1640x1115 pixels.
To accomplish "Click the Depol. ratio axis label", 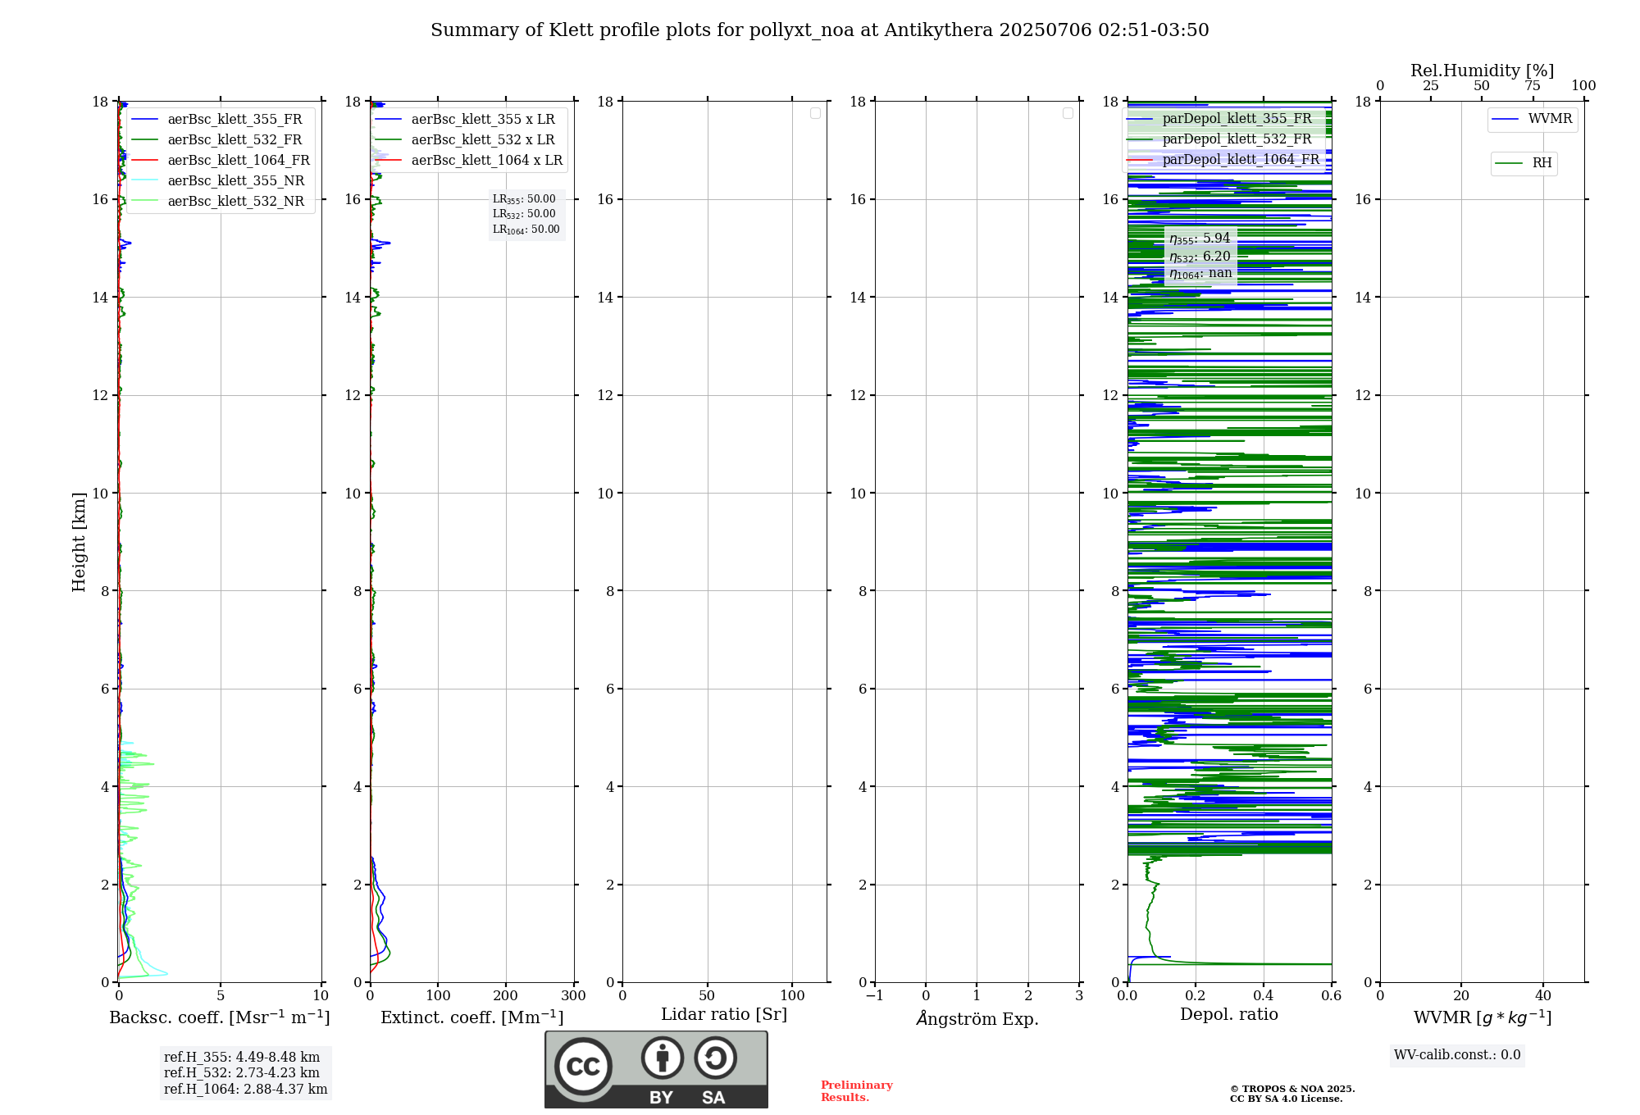I will [x=1229, y=1015].
